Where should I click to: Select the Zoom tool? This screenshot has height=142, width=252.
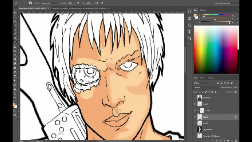pos(15,93)
